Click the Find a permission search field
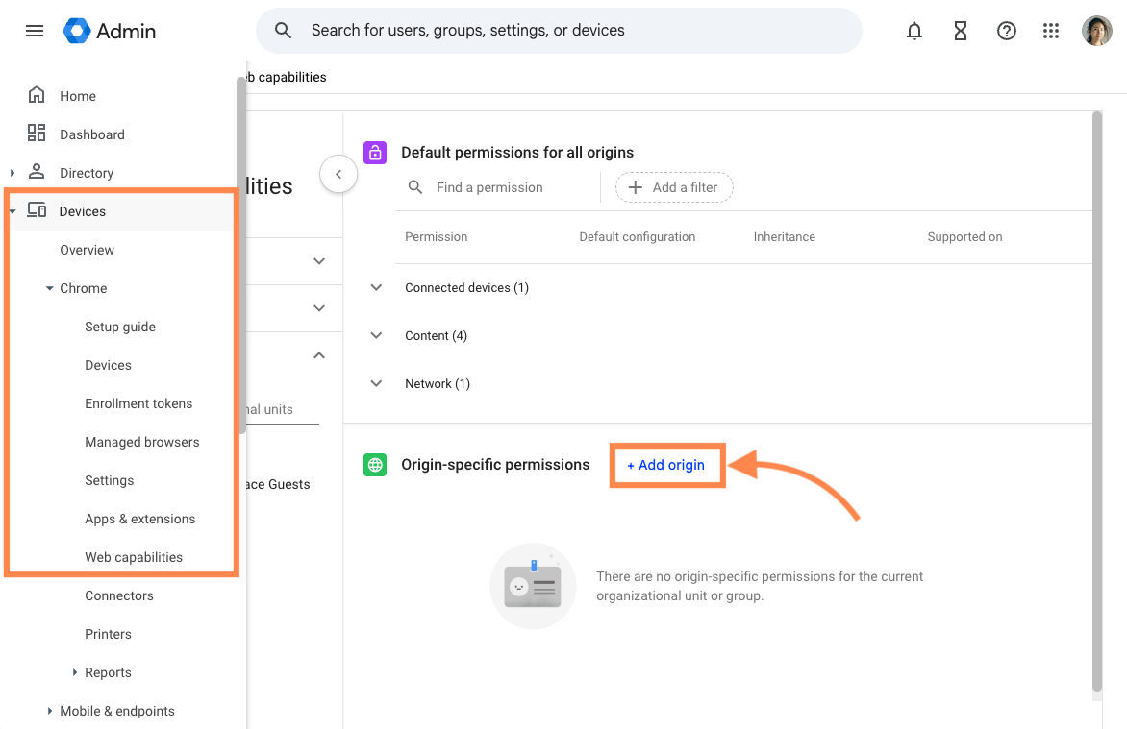 point(490,186)
